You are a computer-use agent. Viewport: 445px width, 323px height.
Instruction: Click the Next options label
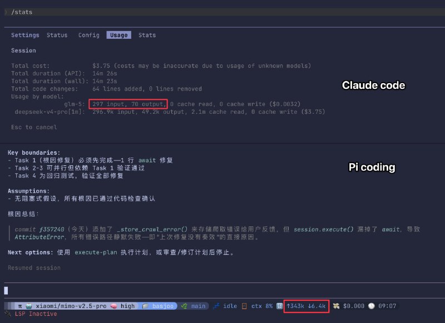pyautogui.click(x=31, y=252)
